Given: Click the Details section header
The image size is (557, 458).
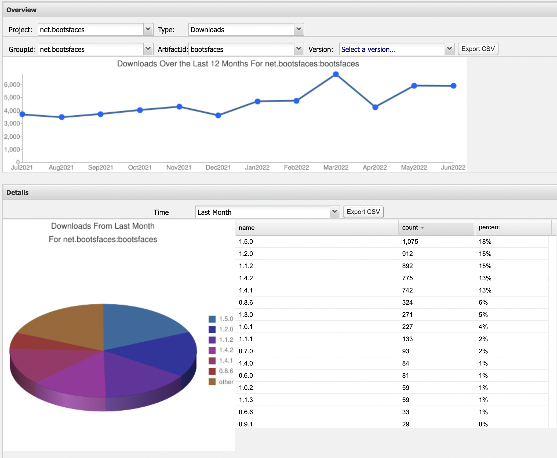Looking at the screenshot, I should coord(17,192).
